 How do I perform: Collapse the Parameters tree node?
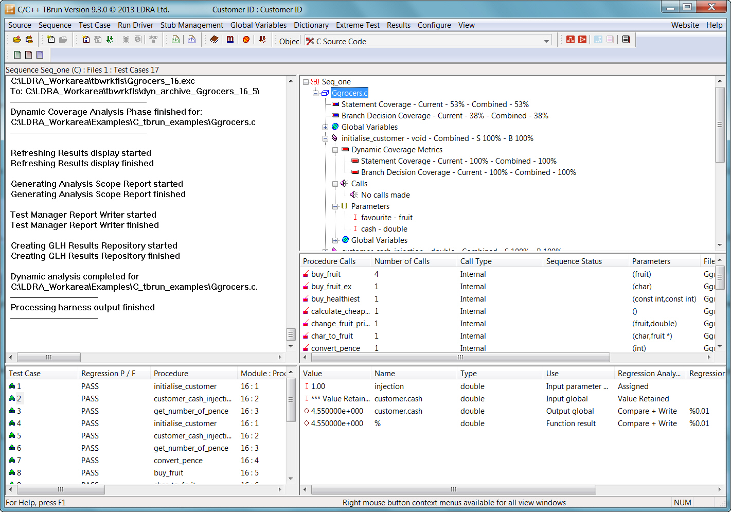335,206
